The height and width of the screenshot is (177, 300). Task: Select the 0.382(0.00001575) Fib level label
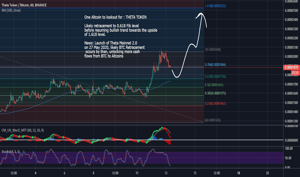[x=215, y=93]
